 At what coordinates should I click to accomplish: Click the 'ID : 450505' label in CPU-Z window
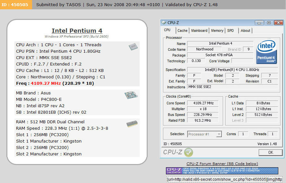coord(173,144)
